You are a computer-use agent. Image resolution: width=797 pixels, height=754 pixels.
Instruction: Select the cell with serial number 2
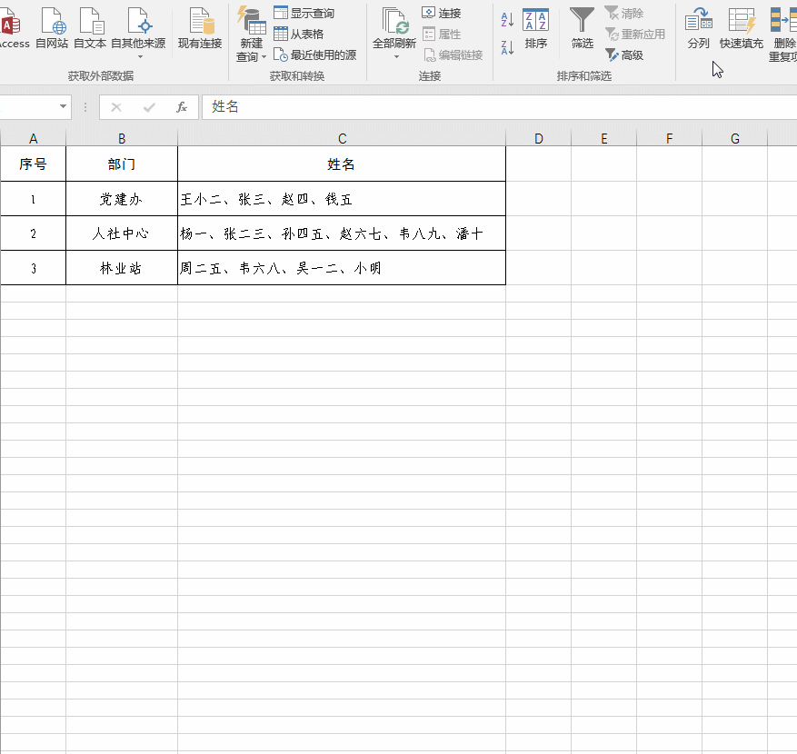33,233
